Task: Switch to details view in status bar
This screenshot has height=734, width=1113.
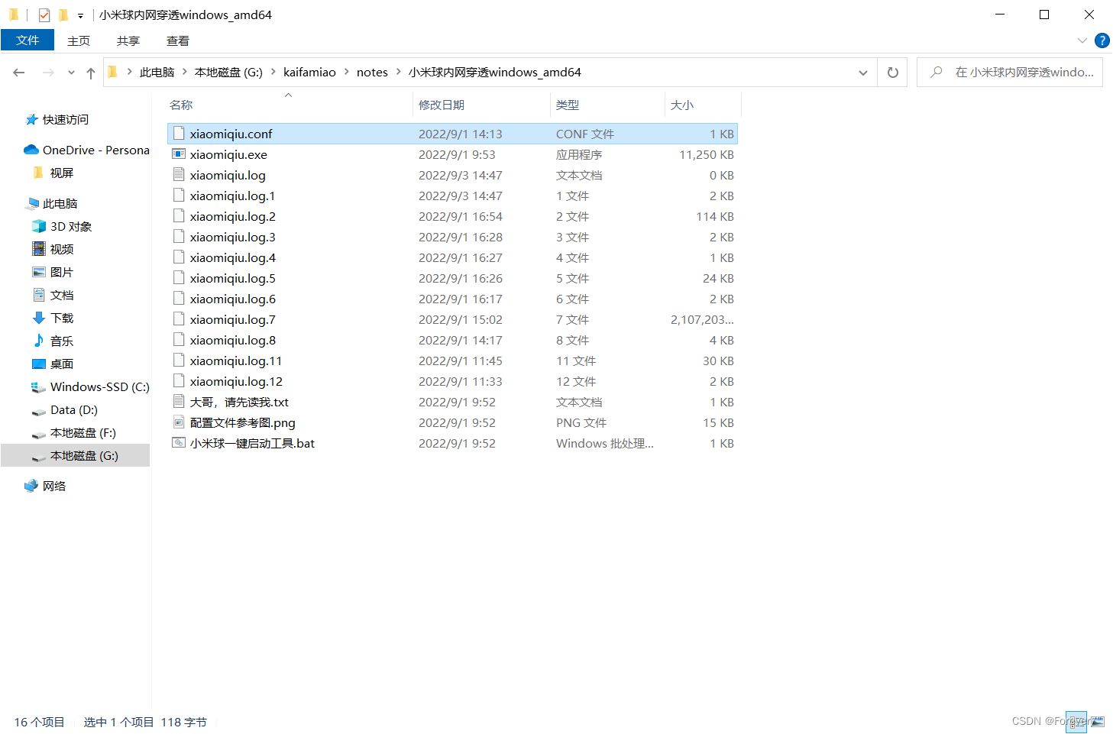Action: coord(1076,722)
